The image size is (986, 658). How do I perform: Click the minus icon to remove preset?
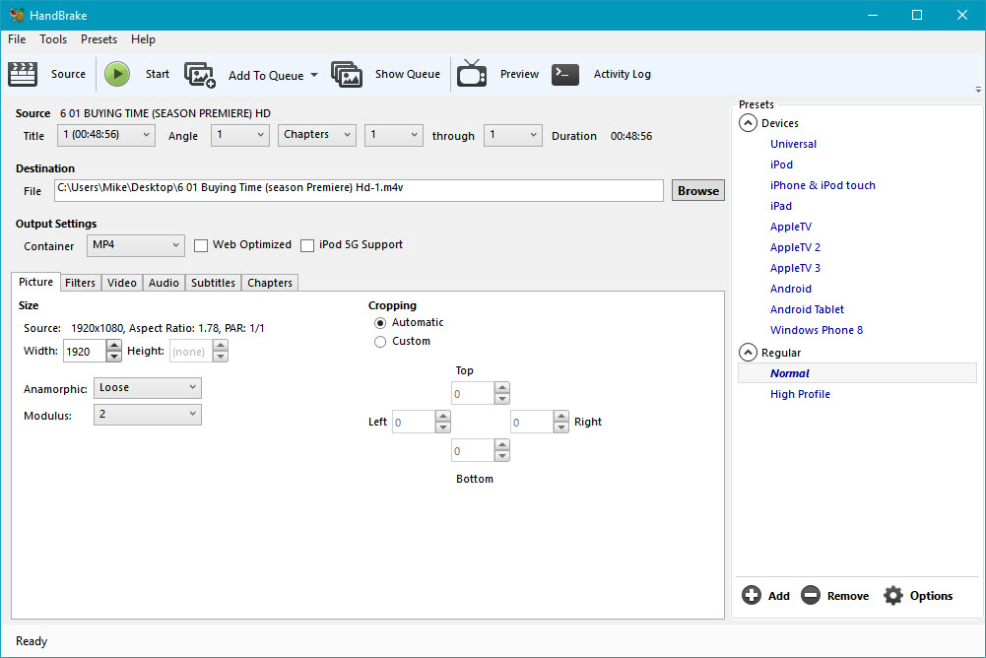pos(811,595)
